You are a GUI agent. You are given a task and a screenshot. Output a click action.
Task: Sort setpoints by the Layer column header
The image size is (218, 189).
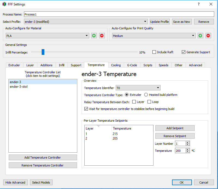[x=98, y=128]
